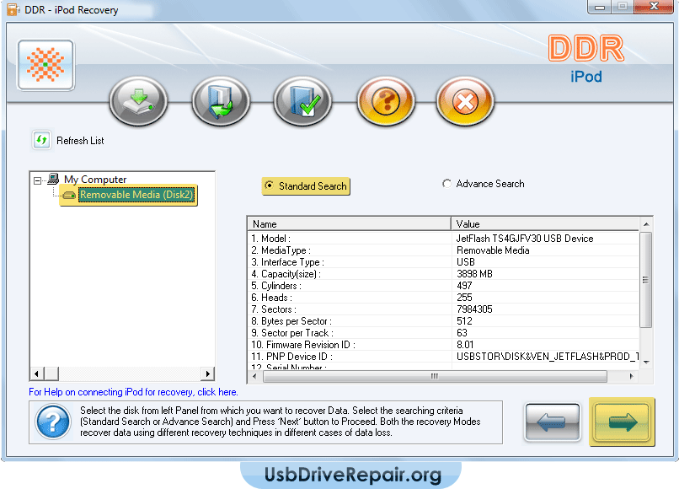The image size is (679, 489).
Task: Click the drive download toolbar icon
Action: click(x=138, y=101)
